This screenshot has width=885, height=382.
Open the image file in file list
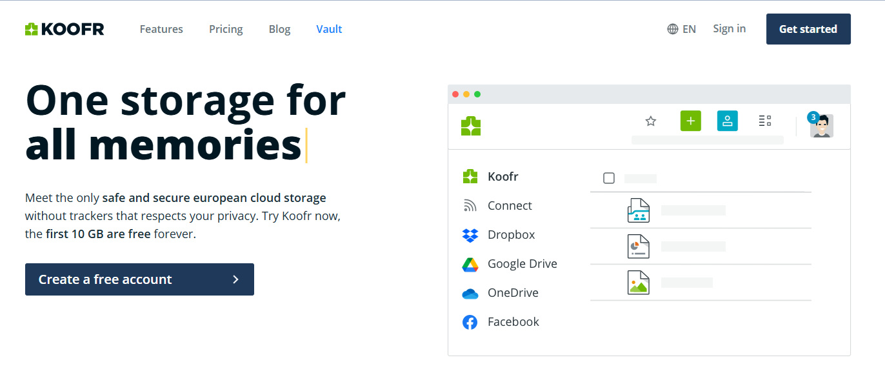pyautogui.click(x=639, y=283)
